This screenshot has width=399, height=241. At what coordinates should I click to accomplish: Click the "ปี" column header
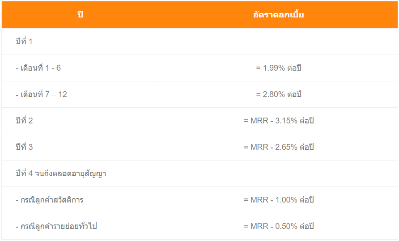(x=81, y=15)
